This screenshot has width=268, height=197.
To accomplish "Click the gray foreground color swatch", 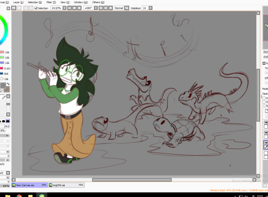I will coord(3,85).
